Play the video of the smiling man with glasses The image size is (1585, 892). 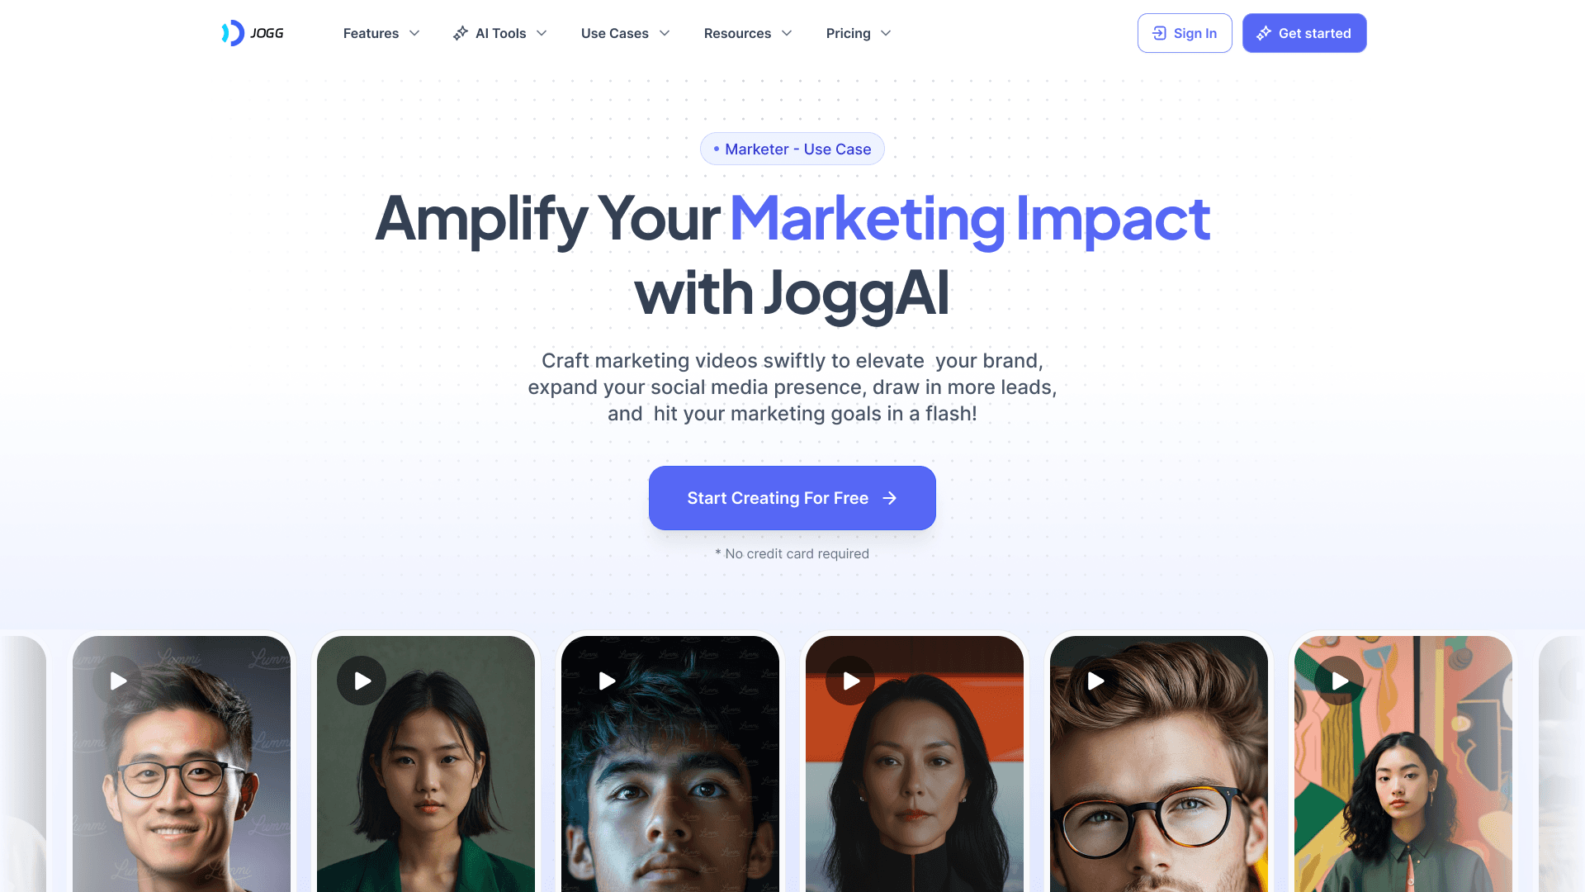tap(118, 681)
